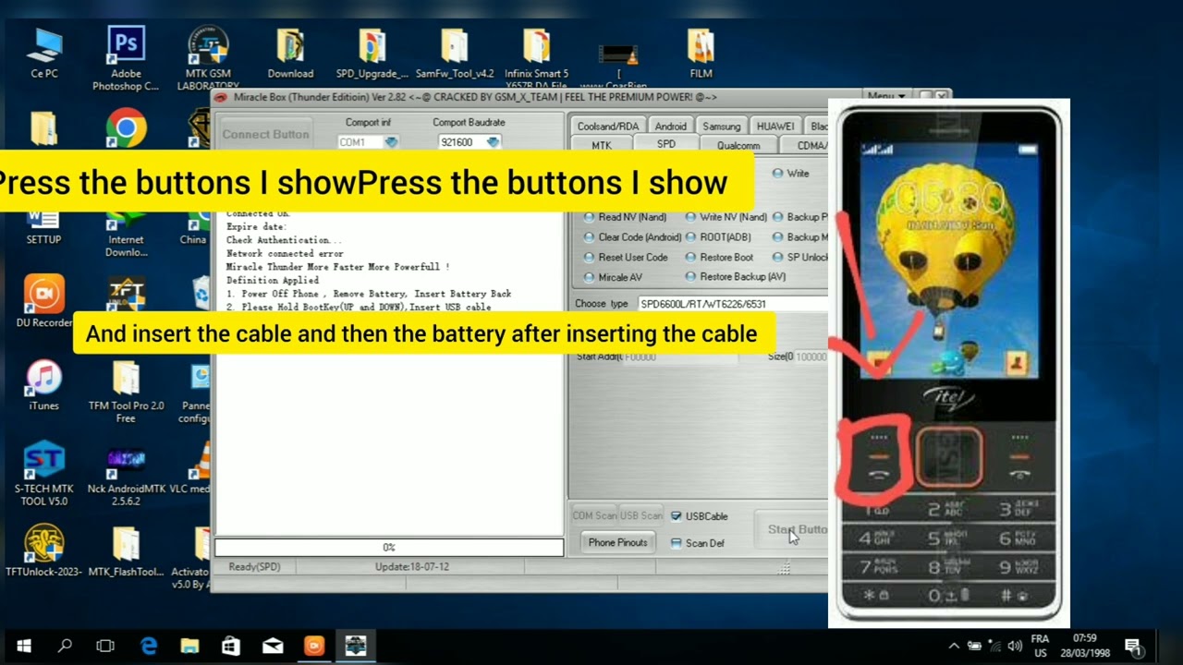Expand the Comport inf COM1 dropdown
Viewport: 1183px width, 665px height.
pyautogui.click(x=391, y=142)
